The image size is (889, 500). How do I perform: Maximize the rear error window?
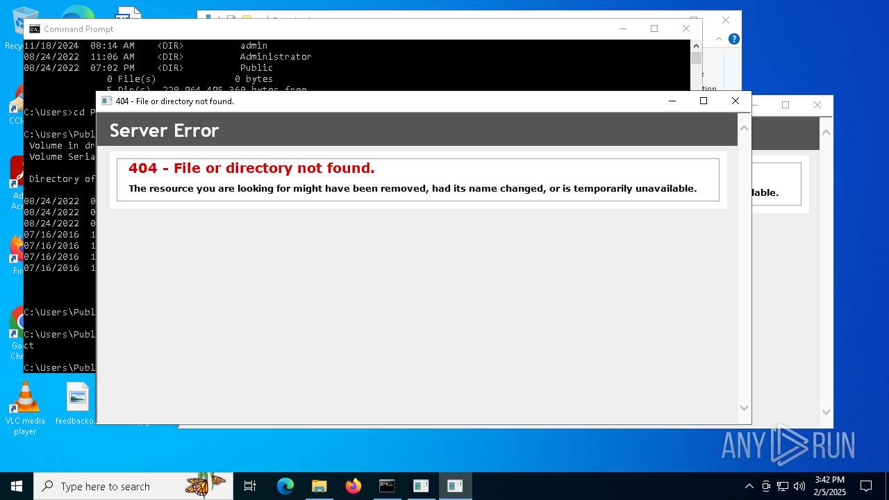pyautogui.click(x=786, y=105)
